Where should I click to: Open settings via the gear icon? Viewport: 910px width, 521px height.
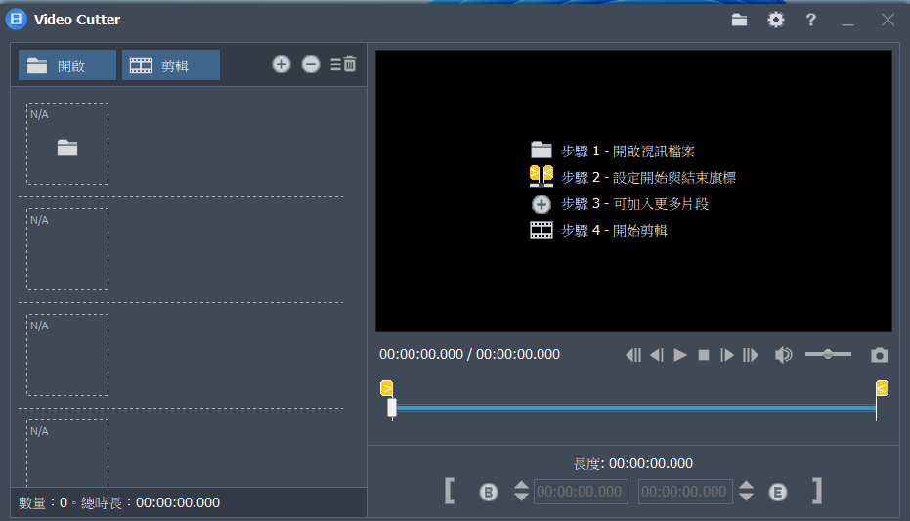pos(776,20)
